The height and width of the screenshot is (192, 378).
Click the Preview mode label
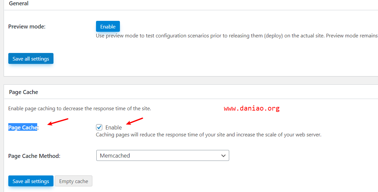coord(27,26)
